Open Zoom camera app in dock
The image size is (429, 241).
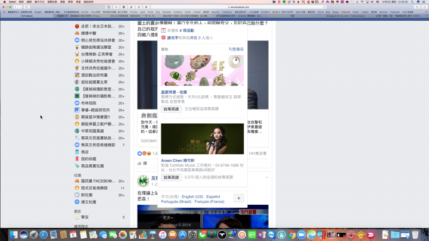(x=301, y=234)
